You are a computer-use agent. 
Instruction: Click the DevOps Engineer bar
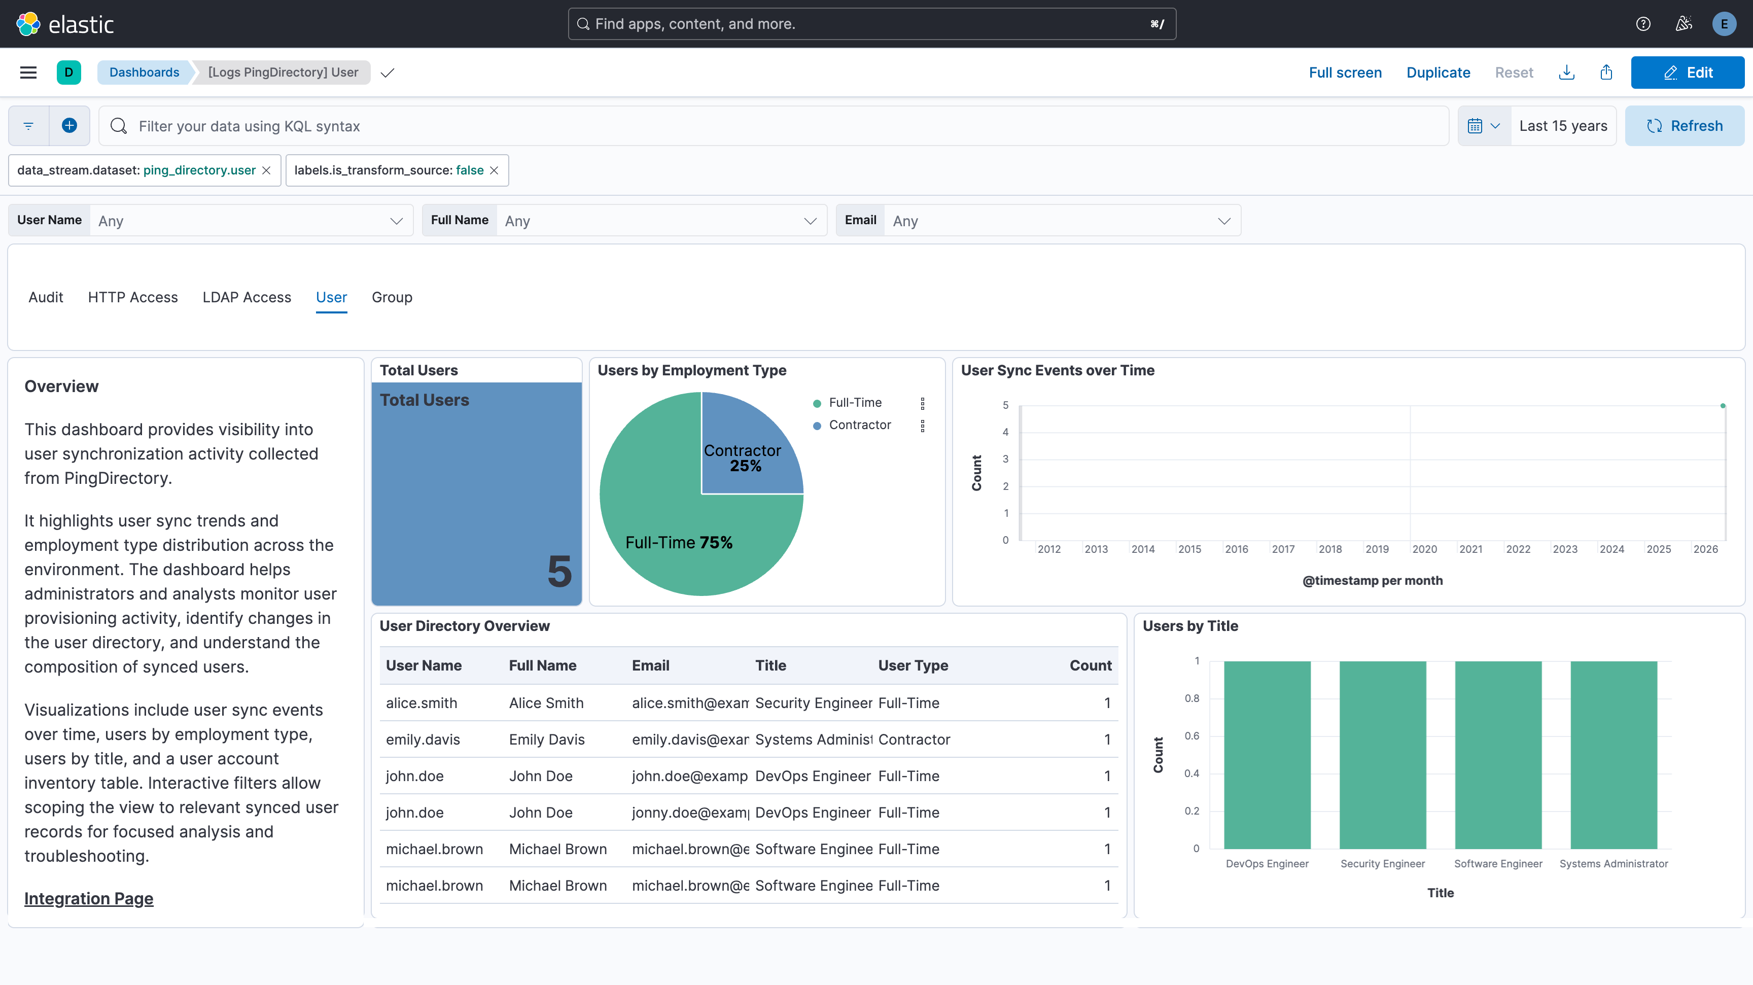[1267, 754]
